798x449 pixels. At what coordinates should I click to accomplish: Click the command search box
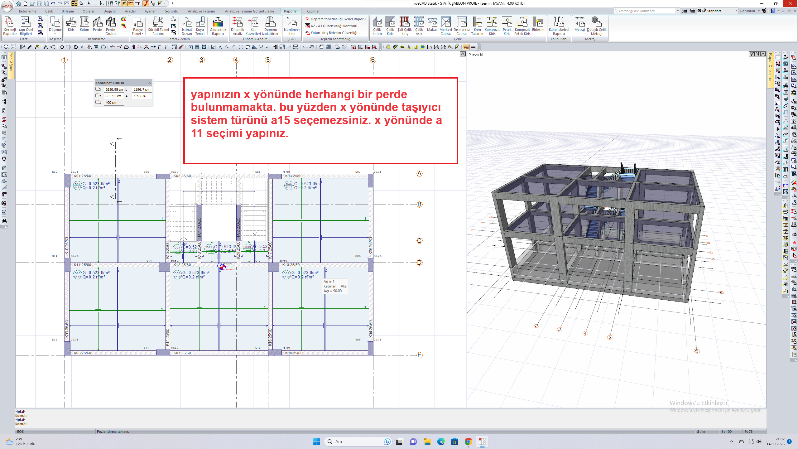pos(644,11)
